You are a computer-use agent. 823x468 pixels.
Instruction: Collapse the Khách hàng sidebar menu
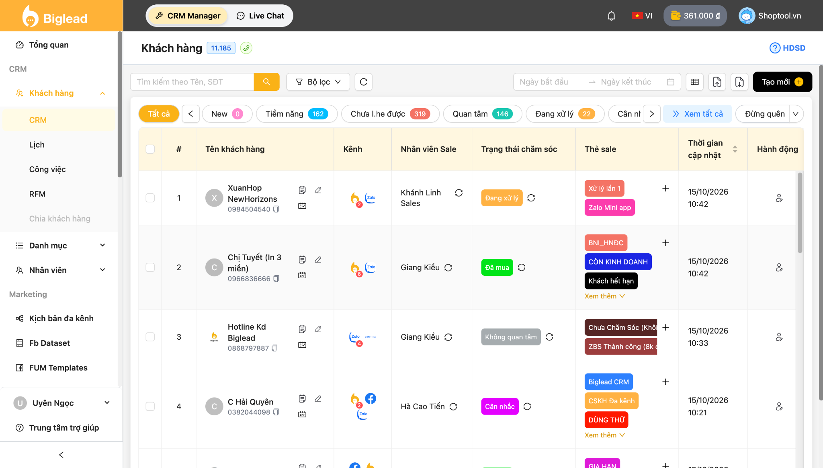click(x=102, y=93)
